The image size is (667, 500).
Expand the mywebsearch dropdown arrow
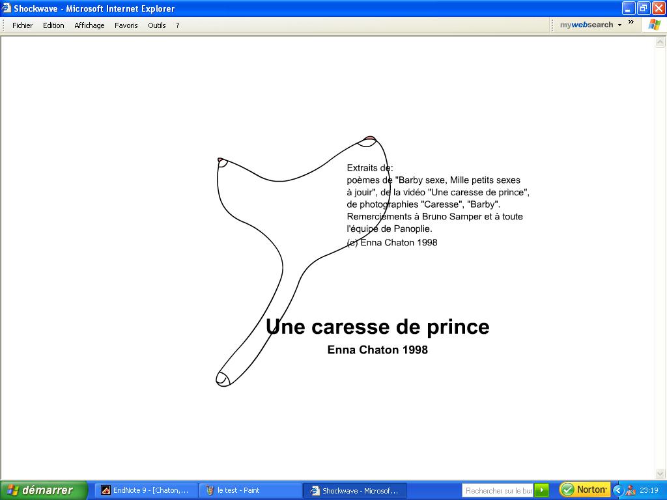[620, 25]
